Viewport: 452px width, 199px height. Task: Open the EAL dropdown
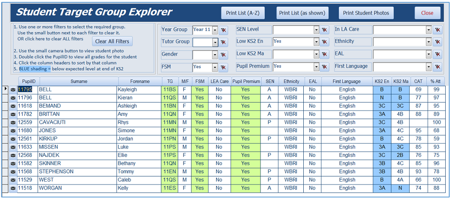tap(428, 55)
